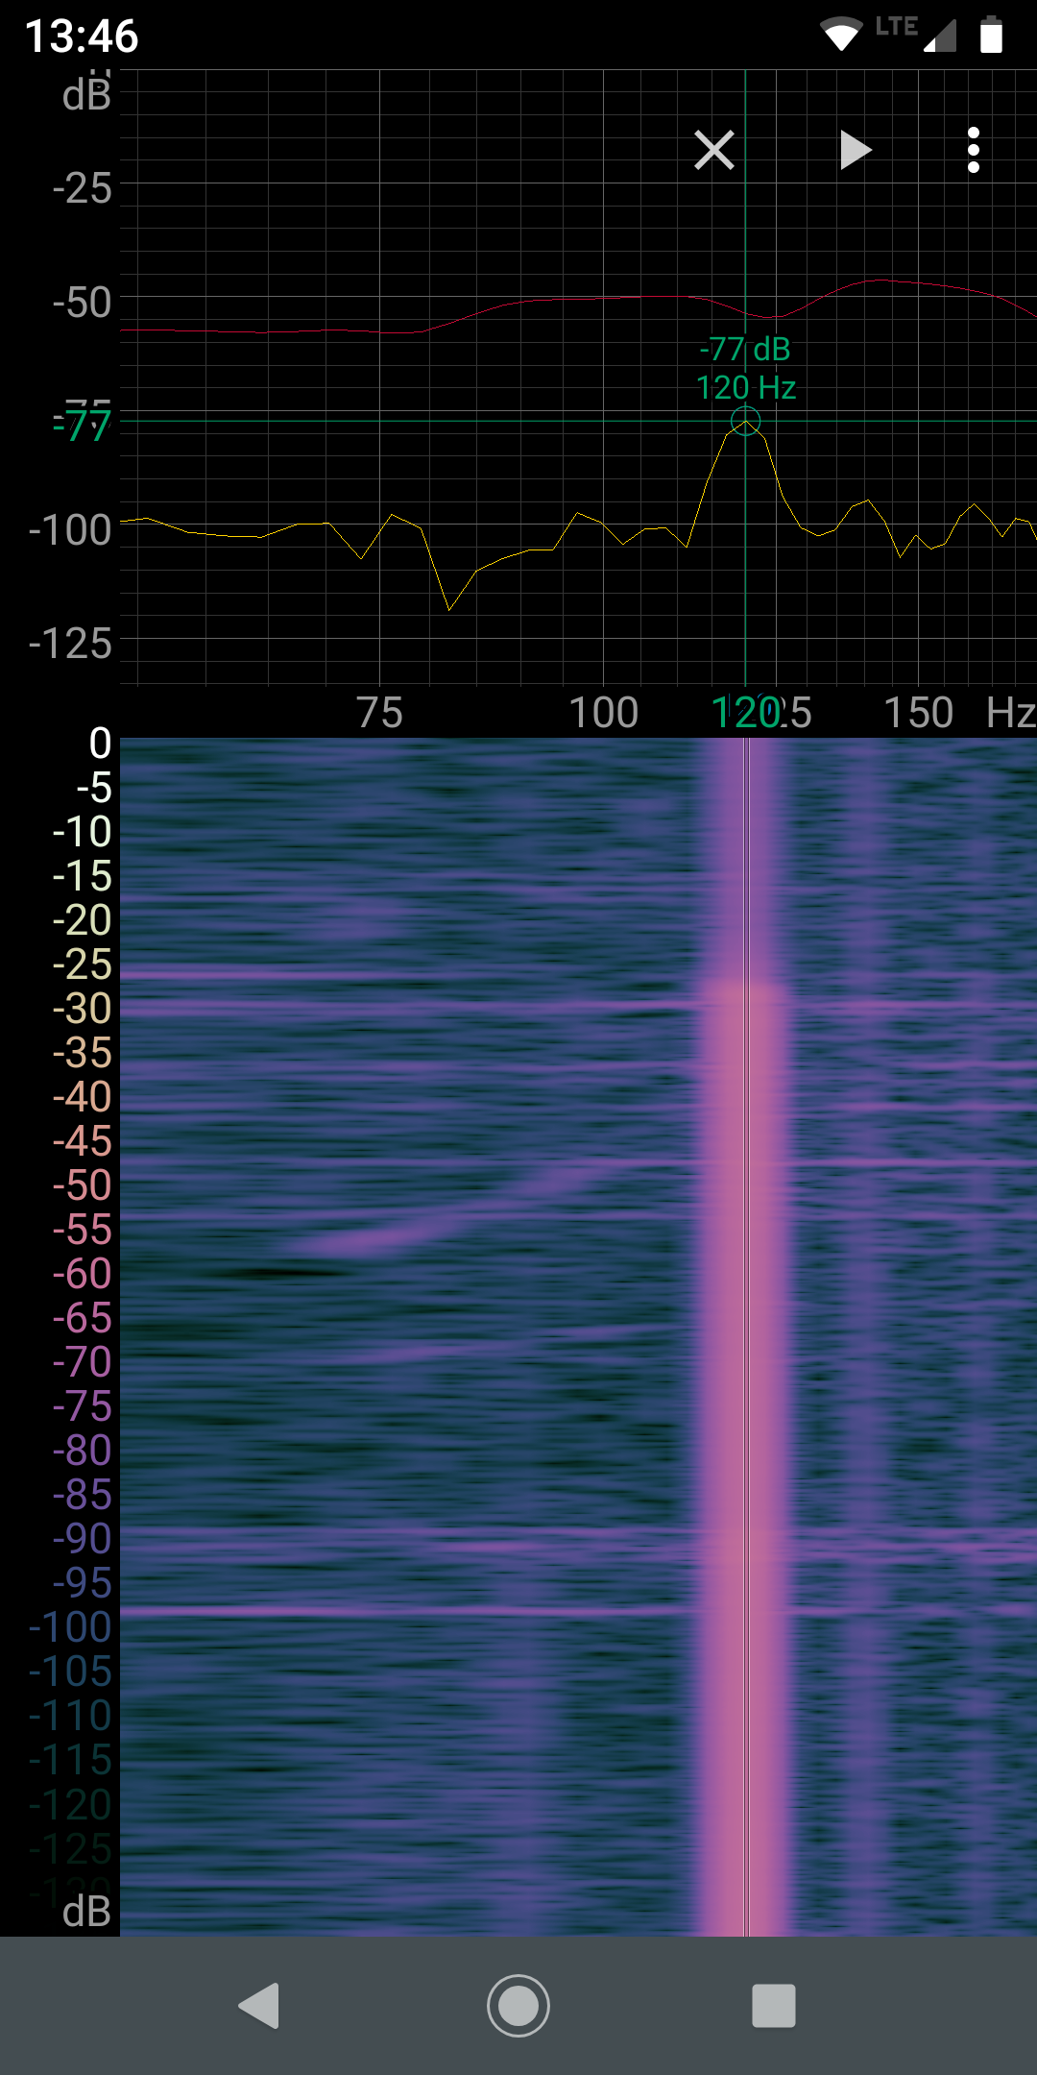Dismiss the cursor with the X icon
The width and height of the screenshot is (1037, 2075).
(x=714, y=150)
